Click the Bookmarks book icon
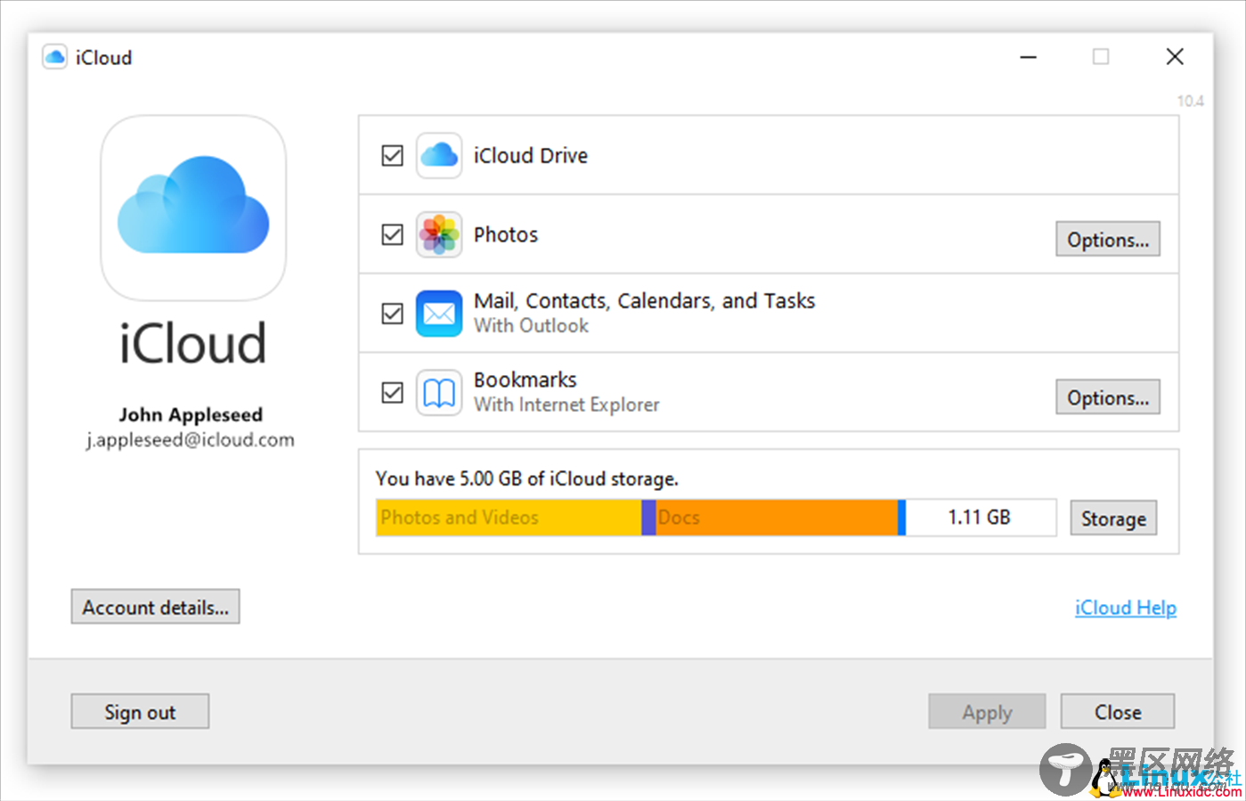The height and width of the screenshot is (801, 1246). coord(439,393)
